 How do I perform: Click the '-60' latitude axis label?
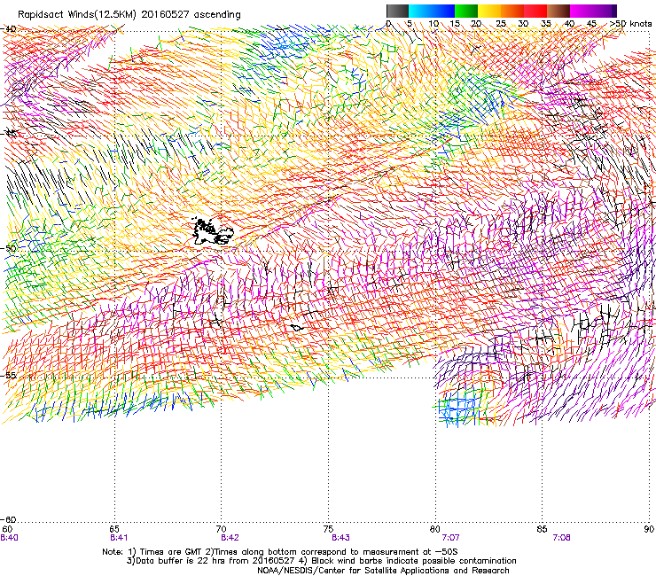coord(9,519)
